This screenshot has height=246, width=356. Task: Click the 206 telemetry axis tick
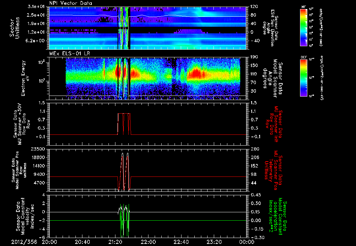255,157
